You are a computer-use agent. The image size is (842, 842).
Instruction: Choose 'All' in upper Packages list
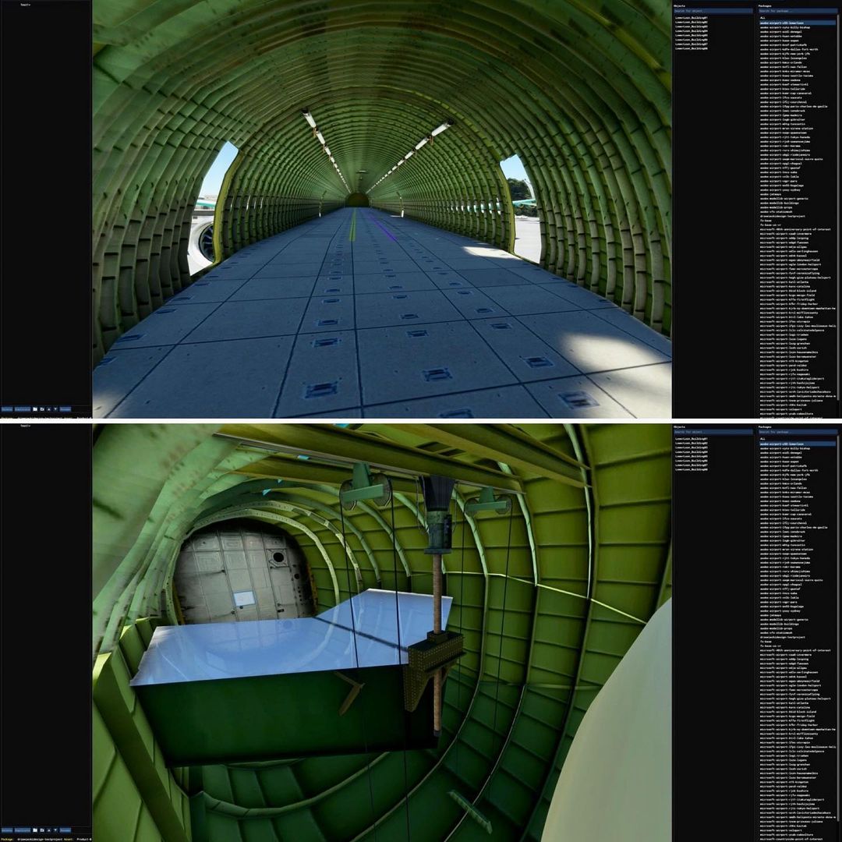[x=764, y=18]
